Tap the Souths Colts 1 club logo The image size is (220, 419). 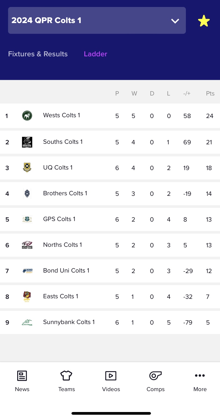point(27,142)
